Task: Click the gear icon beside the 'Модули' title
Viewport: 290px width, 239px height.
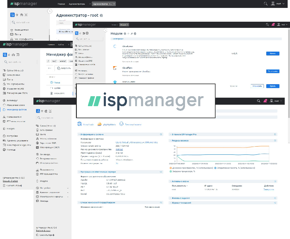Action: (135, 34)
